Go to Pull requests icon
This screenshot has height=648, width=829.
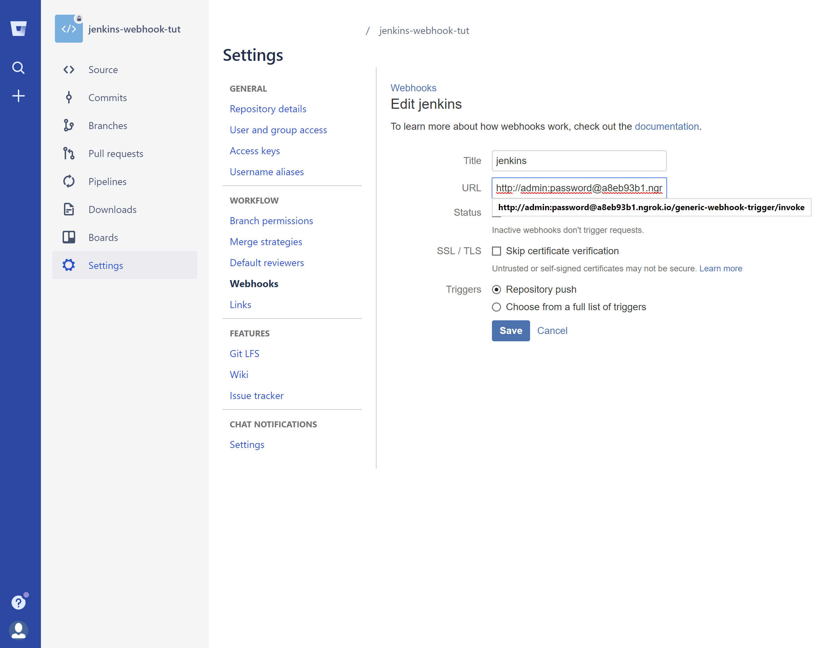point(69,154)
